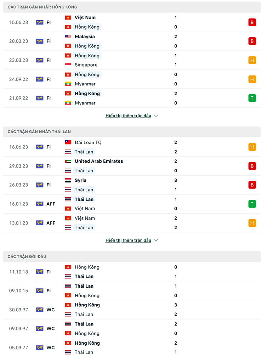262x357 pixels.
Task: Click the orange H badge for 23.03.23 match
Action: (252, 60)
